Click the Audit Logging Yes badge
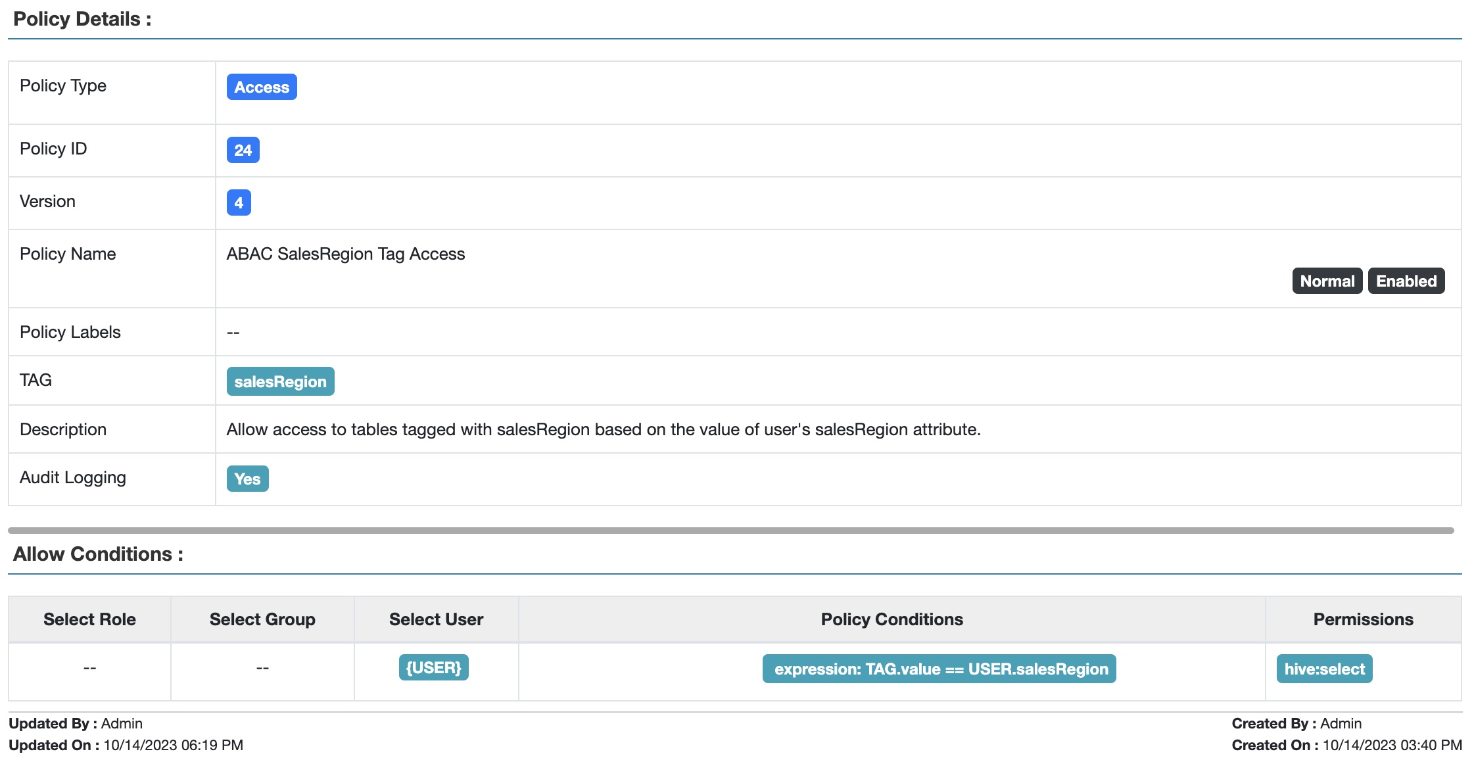Image resolution: width=1474 pixels, height=760 pixels. click(x=247, y=479)
